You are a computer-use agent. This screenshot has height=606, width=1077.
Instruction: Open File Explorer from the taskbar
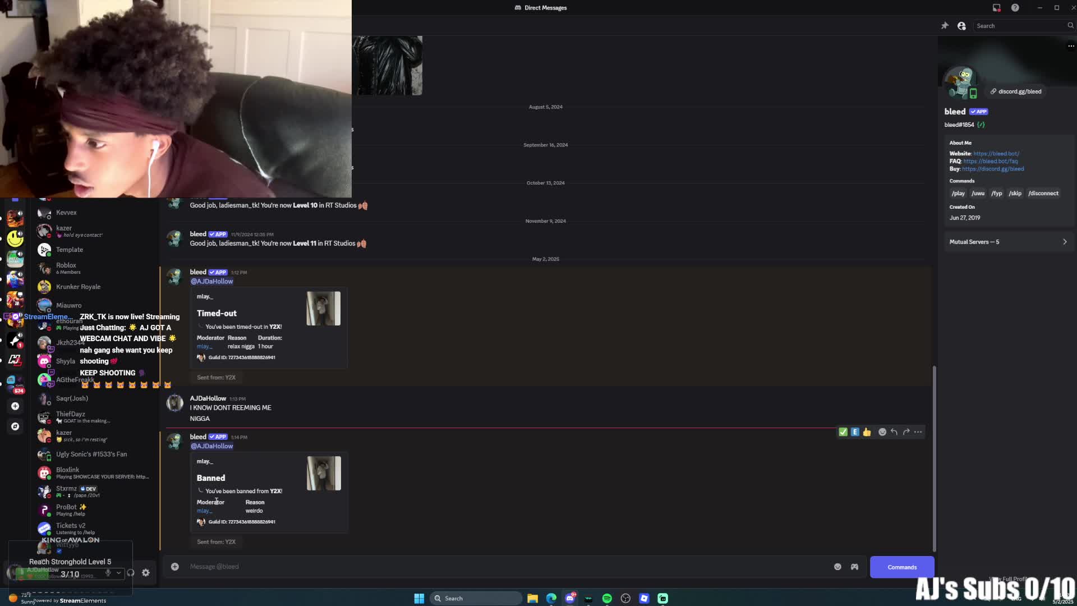[x=532, y=599]
